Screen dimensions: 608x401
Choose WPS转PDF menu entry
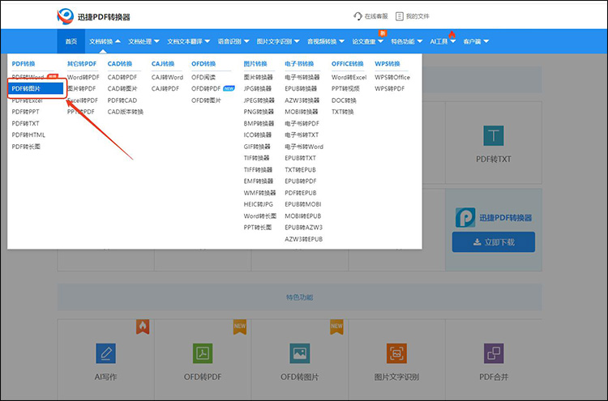point(389,89)
